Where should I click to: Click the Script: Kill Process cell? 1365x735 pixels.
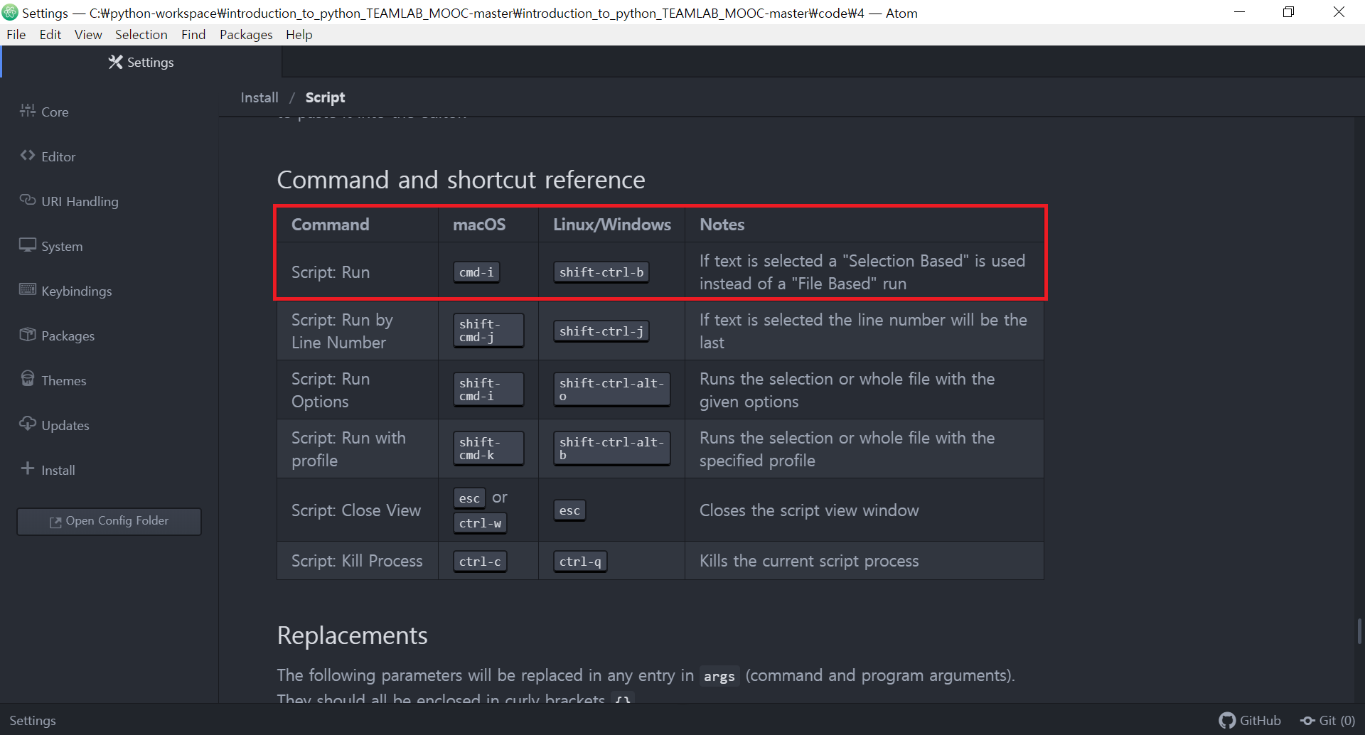click(x=358, y=561)
